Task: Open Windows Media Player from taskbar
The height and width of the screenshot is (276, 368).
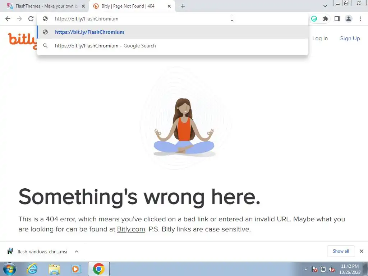Action: point(76,269)
